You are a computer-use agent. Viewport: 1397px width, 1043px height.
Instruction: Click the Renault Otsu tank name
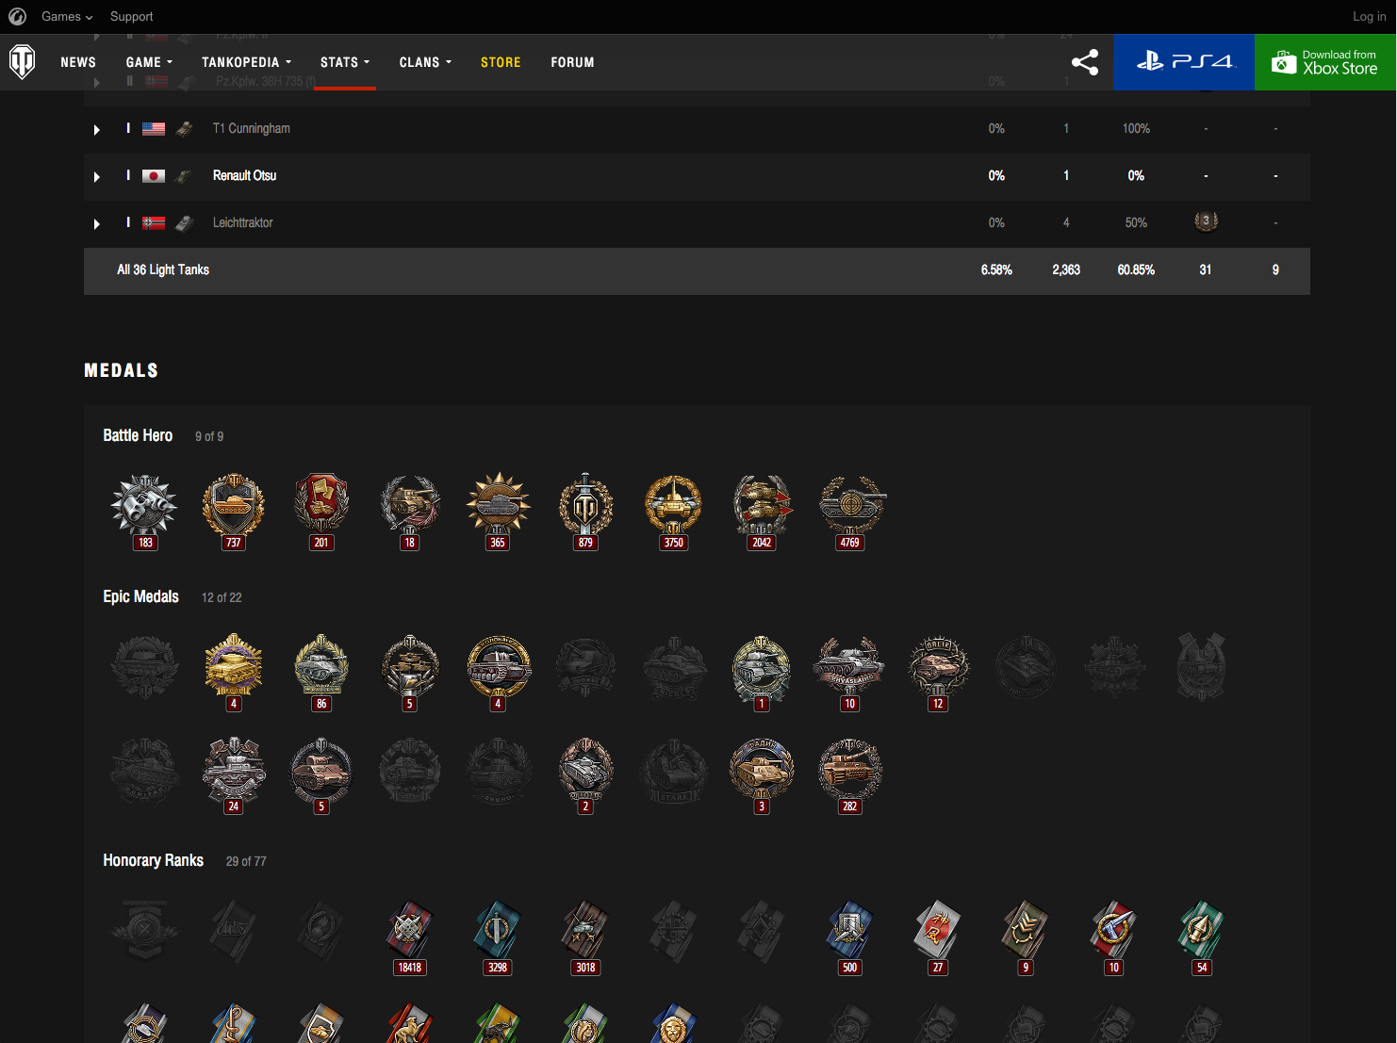244,175
